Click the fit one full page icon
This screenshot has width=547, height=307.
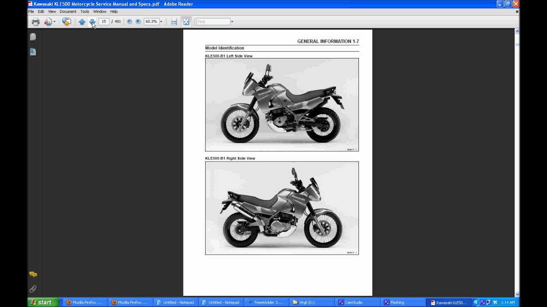[186, 22]
